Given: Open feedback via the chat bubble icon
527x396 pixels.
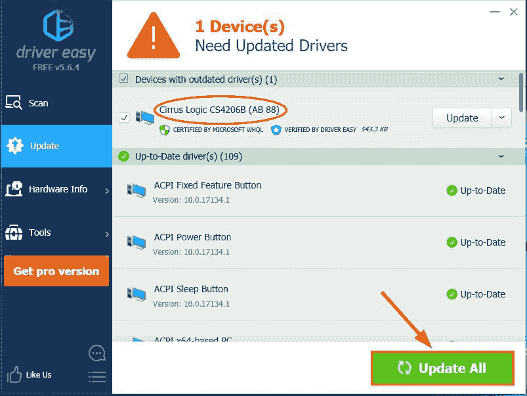Looking at the screenshot, I should (96, 353).
